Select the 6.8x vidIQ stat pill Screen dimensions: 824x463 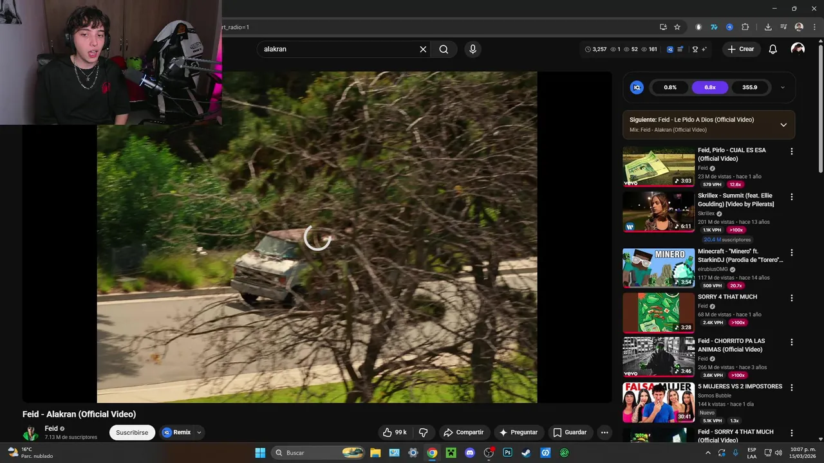[710, 87]
